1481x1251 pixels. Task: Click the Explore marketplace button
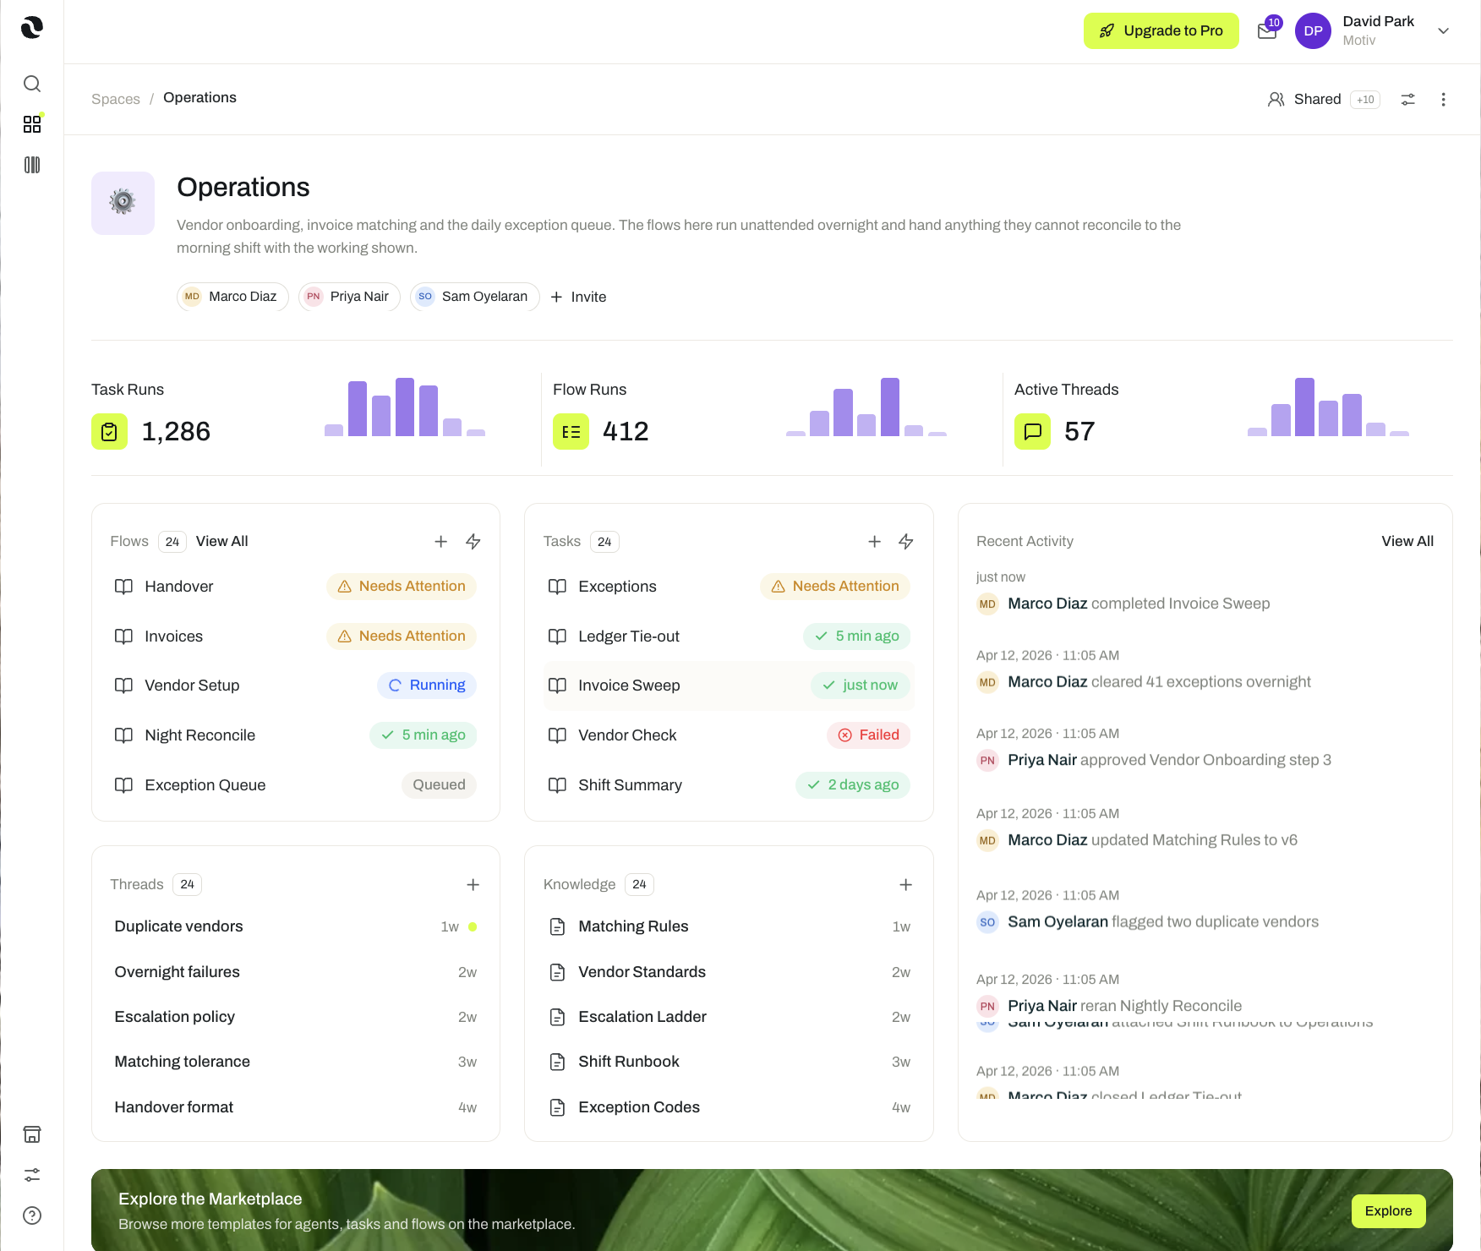coord(1389,1211)
